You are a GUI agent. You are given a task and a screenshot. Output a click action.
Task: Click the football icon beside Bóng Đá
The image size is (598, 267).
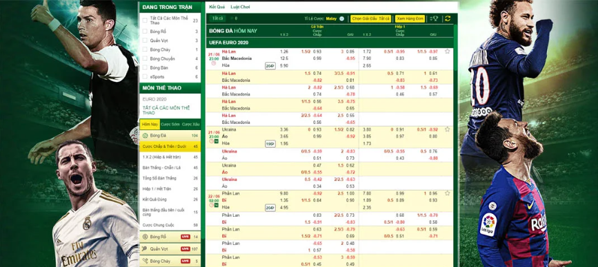[145, 136]
